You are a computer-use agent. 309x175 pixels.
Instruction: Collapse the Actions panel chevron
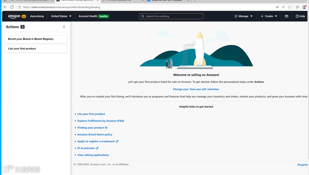pos(64,27)
